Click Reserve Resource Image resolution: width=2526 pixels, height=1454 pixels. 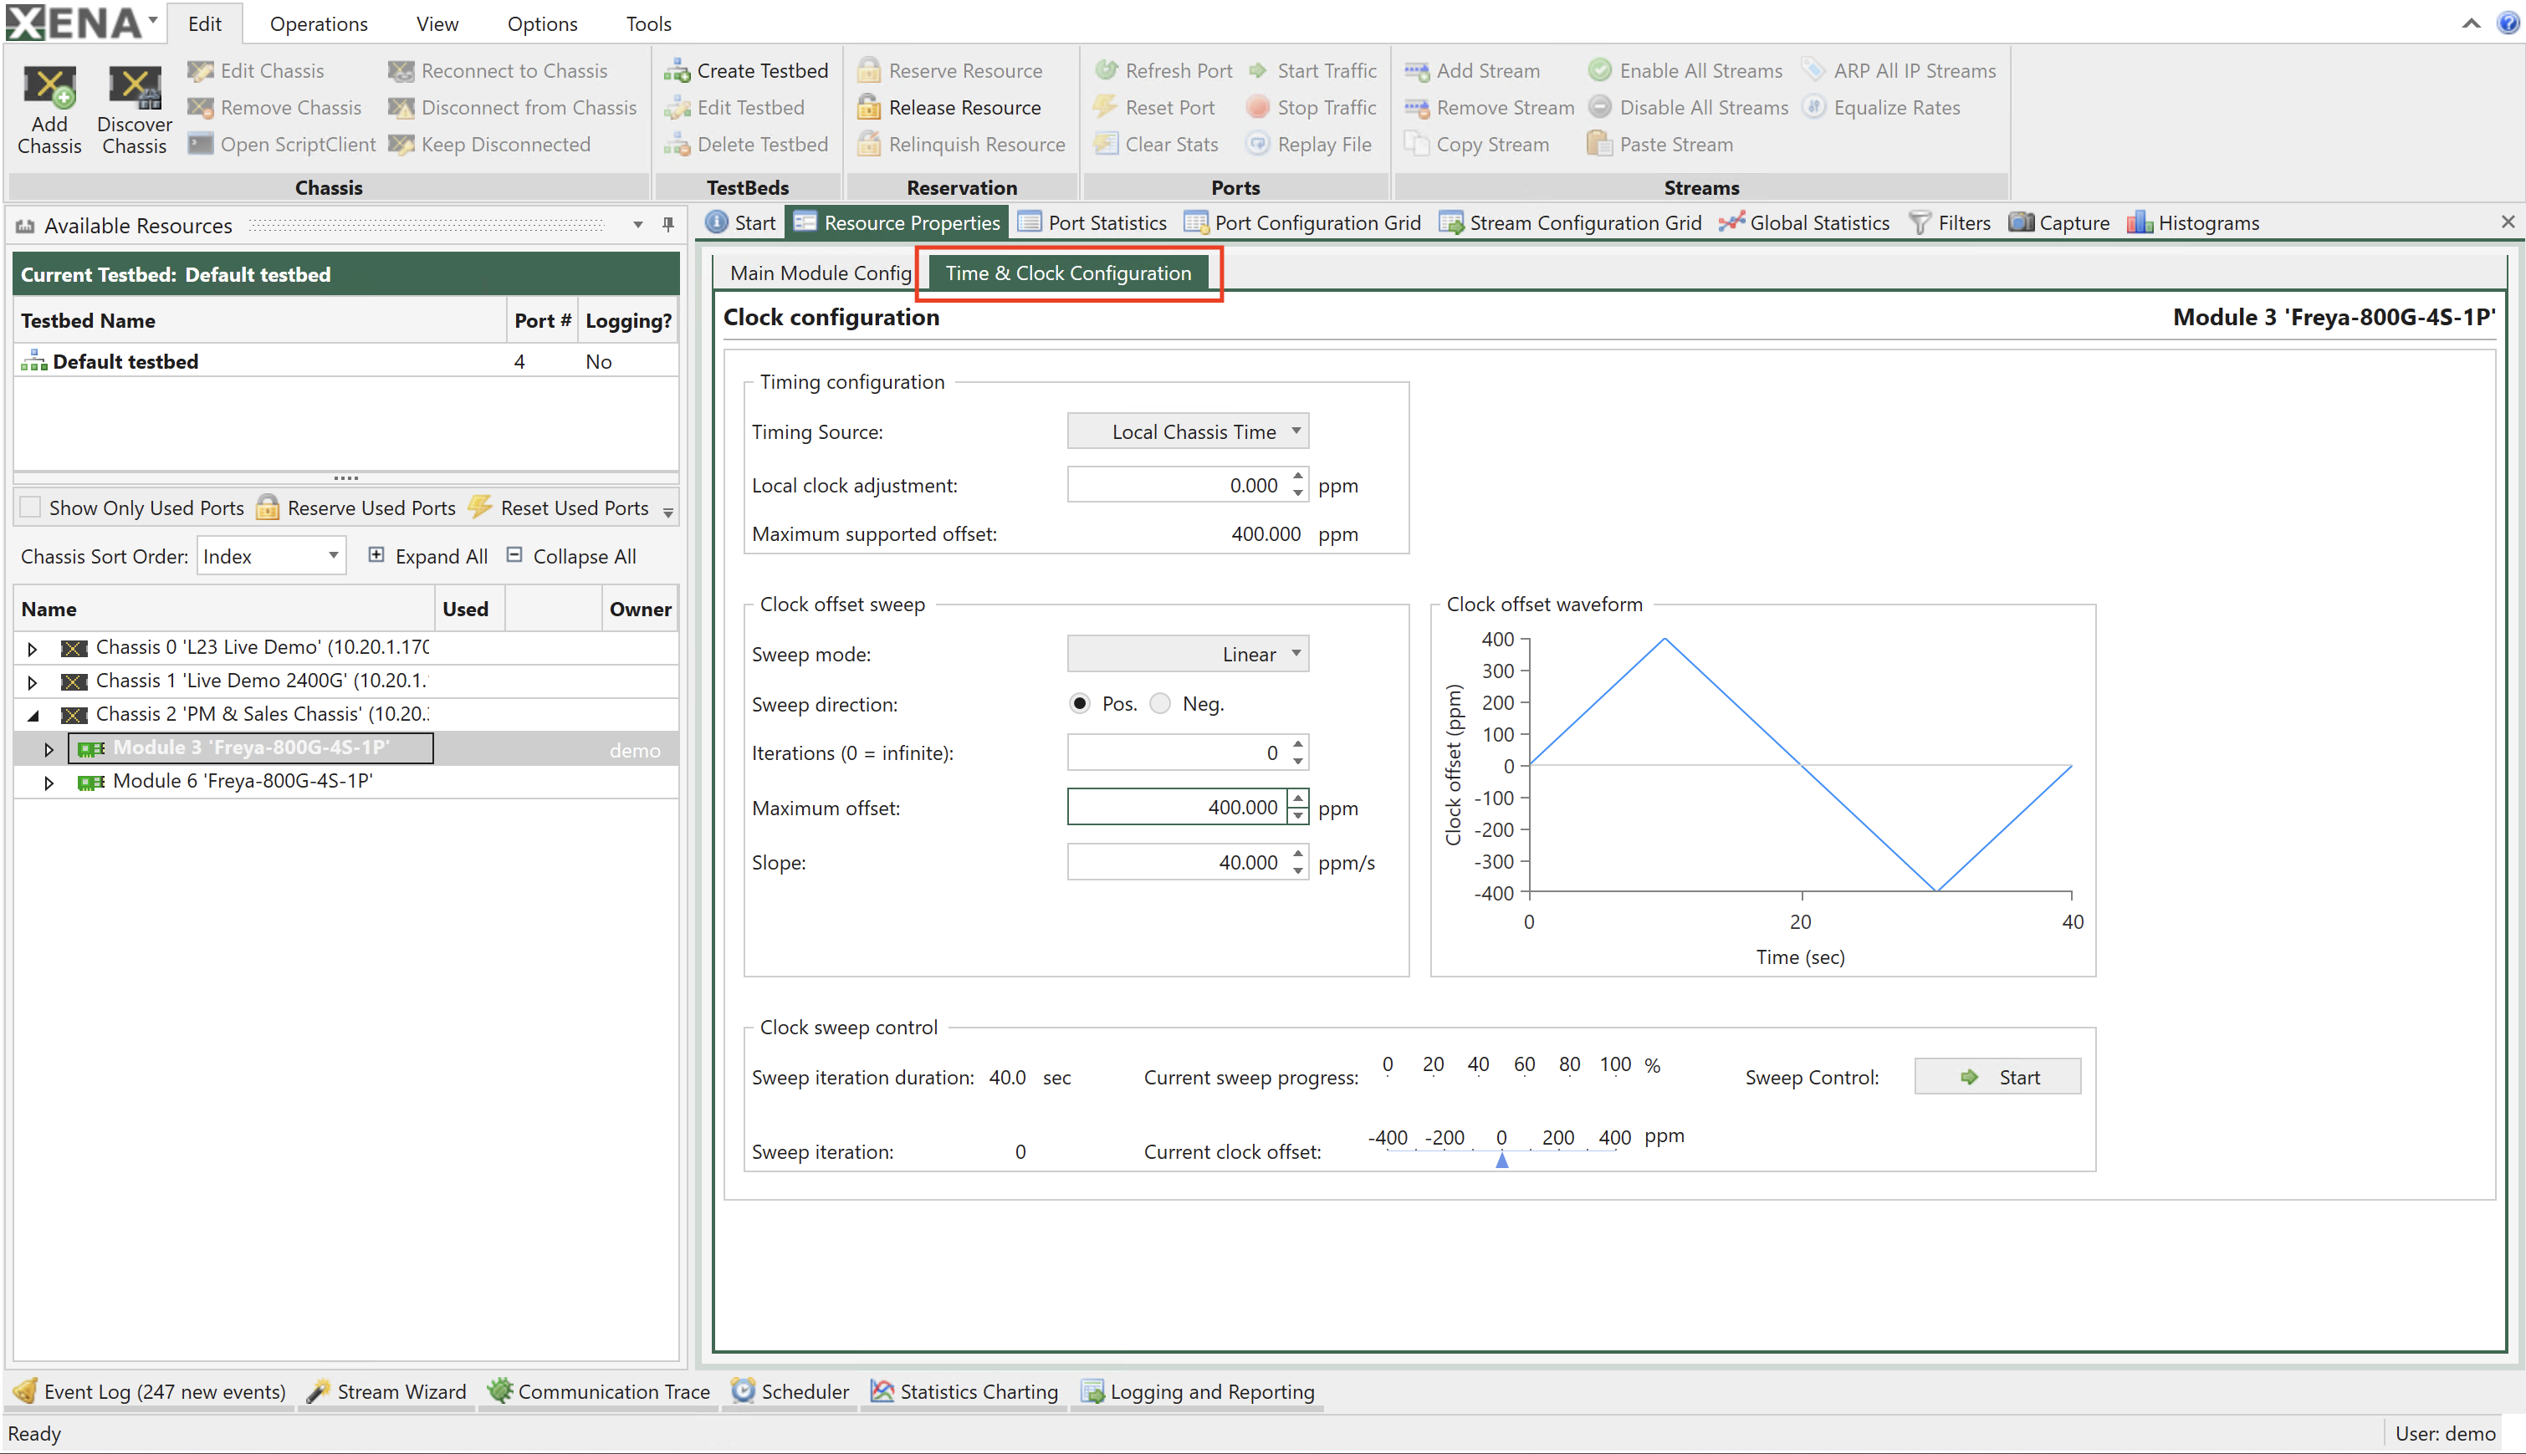pos(950,71)
